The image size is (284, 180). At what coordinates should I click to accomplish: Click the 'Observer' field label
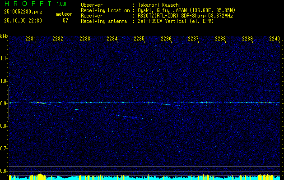(x=92, y=5)
